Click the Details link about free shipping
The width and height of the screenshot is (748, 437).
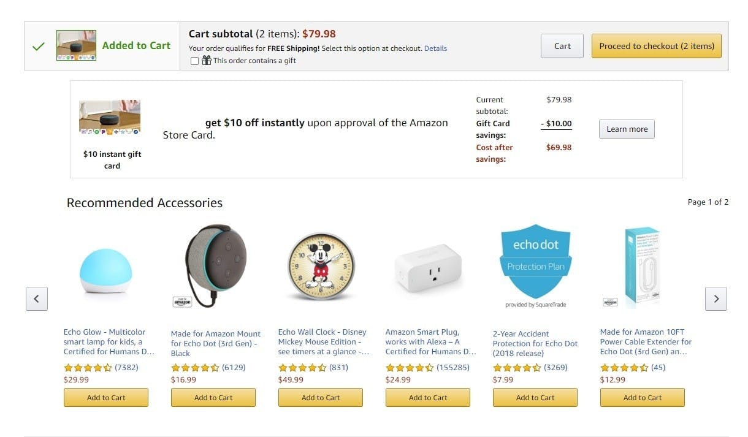click(435, 48)
